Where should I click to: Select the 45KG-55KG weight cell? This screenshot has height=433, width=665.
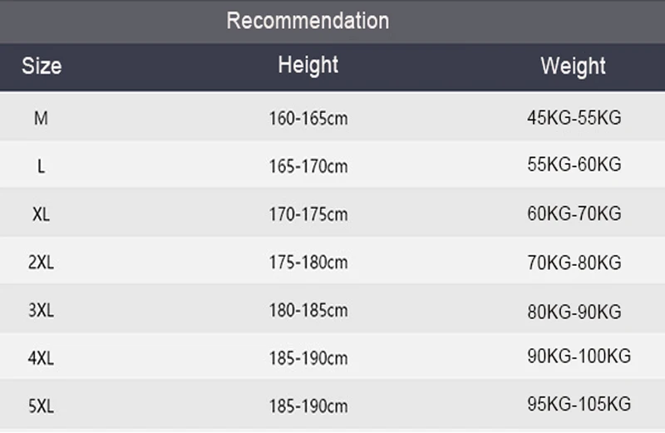(x=574, y=118)
